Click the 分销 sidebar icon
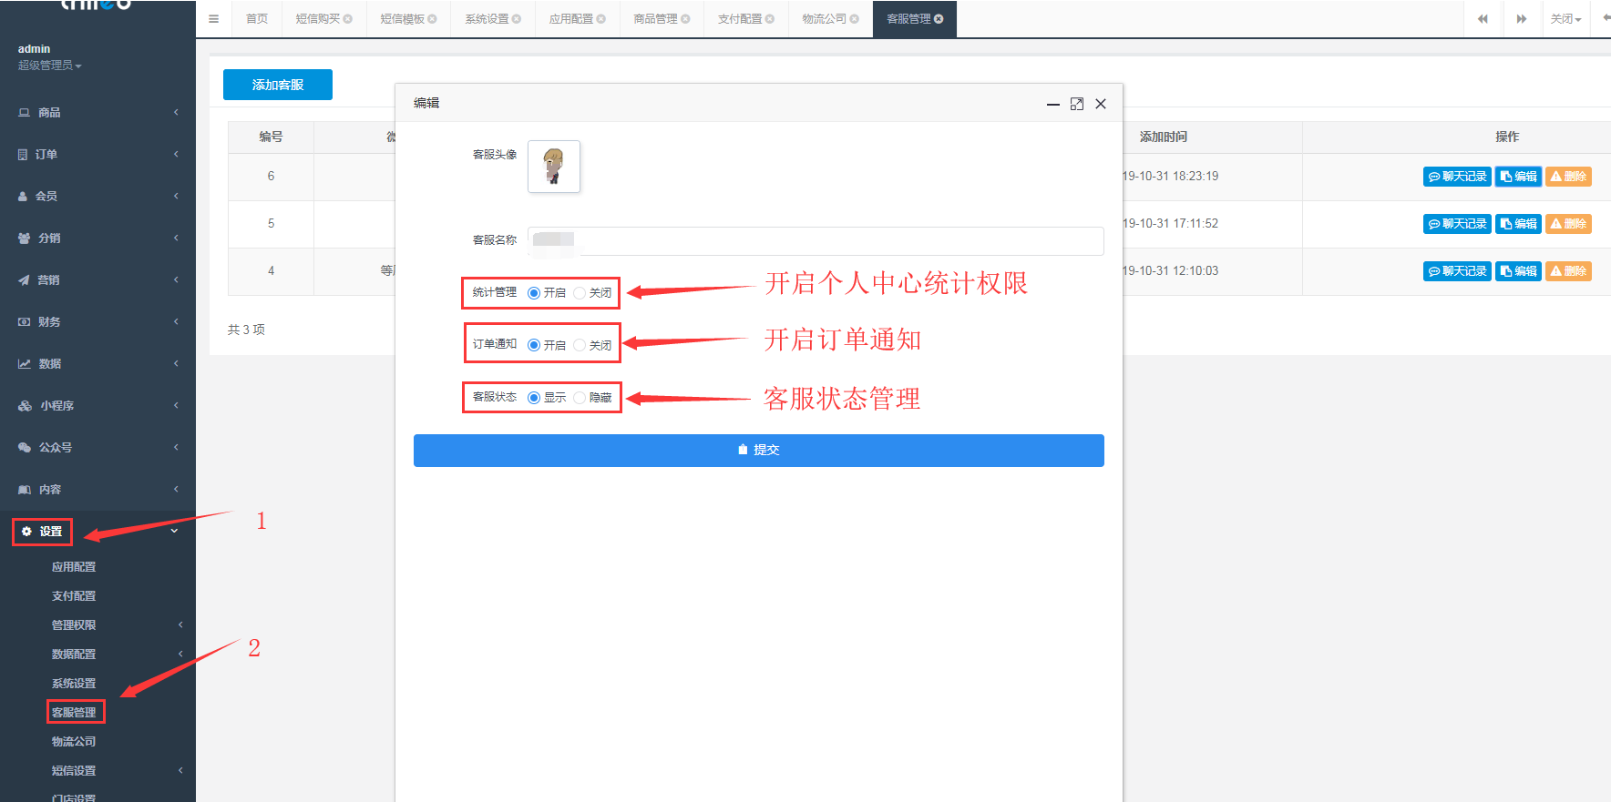 (24, 238)
